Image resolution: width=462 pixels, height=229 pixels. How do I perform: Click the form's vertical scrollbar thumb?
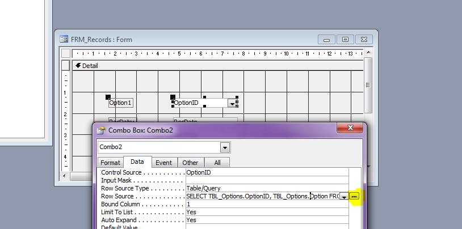368,85
